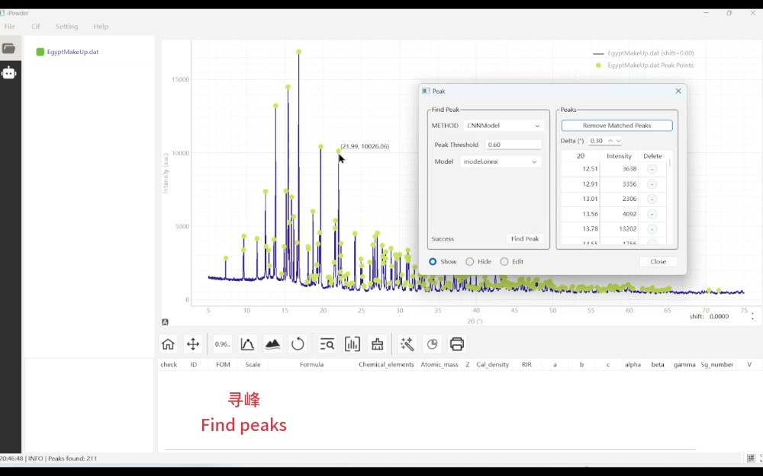Screen dimensions: 763x476
Task: Click the Chemical_elements column header
Action: 386,364
